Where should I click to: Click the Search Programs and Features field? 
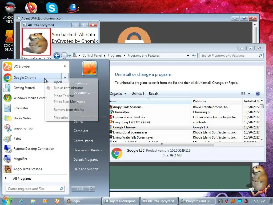tap(231, 56)
